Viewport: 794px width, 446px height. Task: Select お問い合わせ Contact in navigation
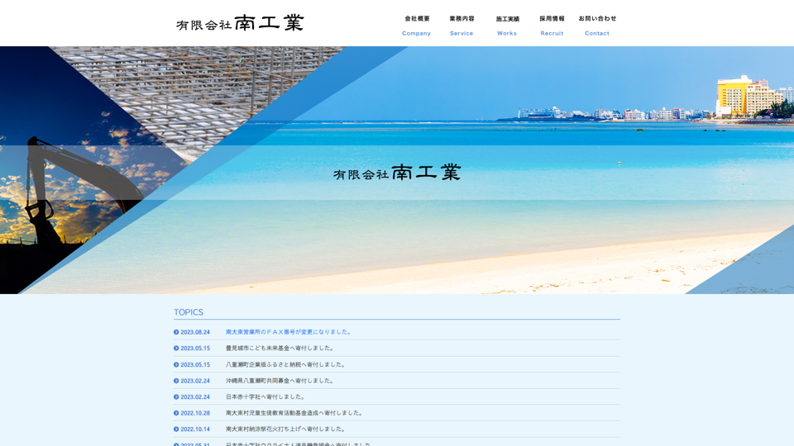[597, 26]
